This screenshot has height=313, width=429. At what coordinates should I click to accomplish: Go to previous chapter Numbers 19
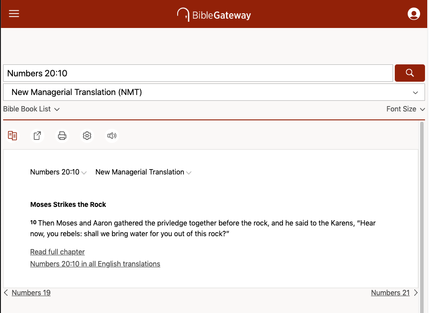31,293
